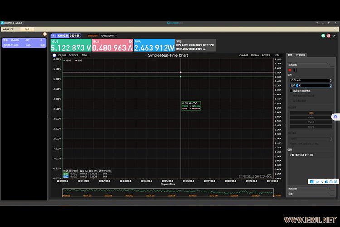Click the round icon above the device list
This screenshot has height=227, width=340.
point(44,34)
